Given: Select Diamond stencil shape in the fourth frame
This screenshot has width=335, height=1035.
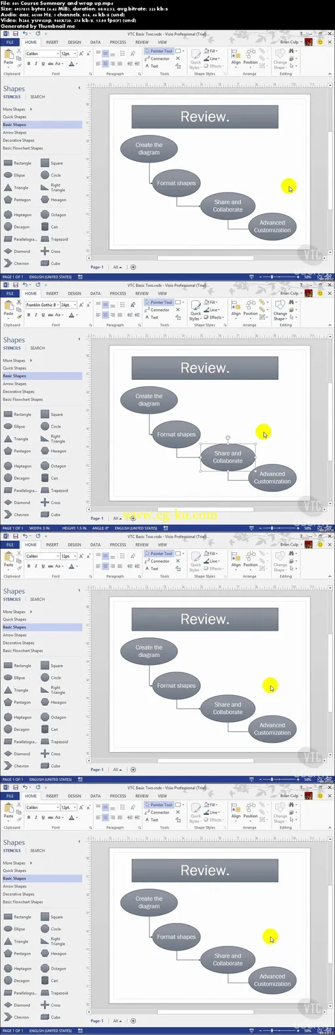Looking at the screenshot, I should tap(17, 1005).
